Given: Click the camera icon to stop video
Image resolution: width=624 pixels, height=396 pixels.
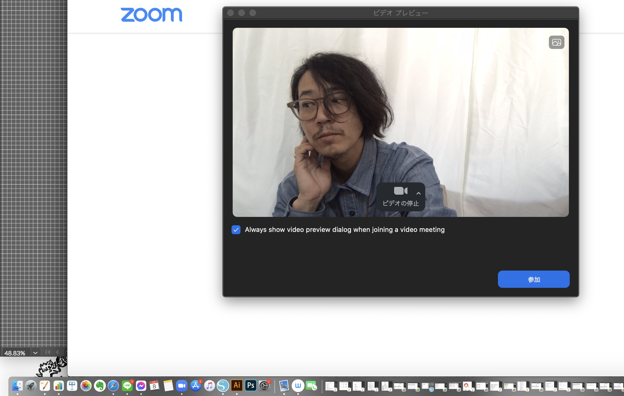Looking at the screenshot, I should tap(400, 191).
